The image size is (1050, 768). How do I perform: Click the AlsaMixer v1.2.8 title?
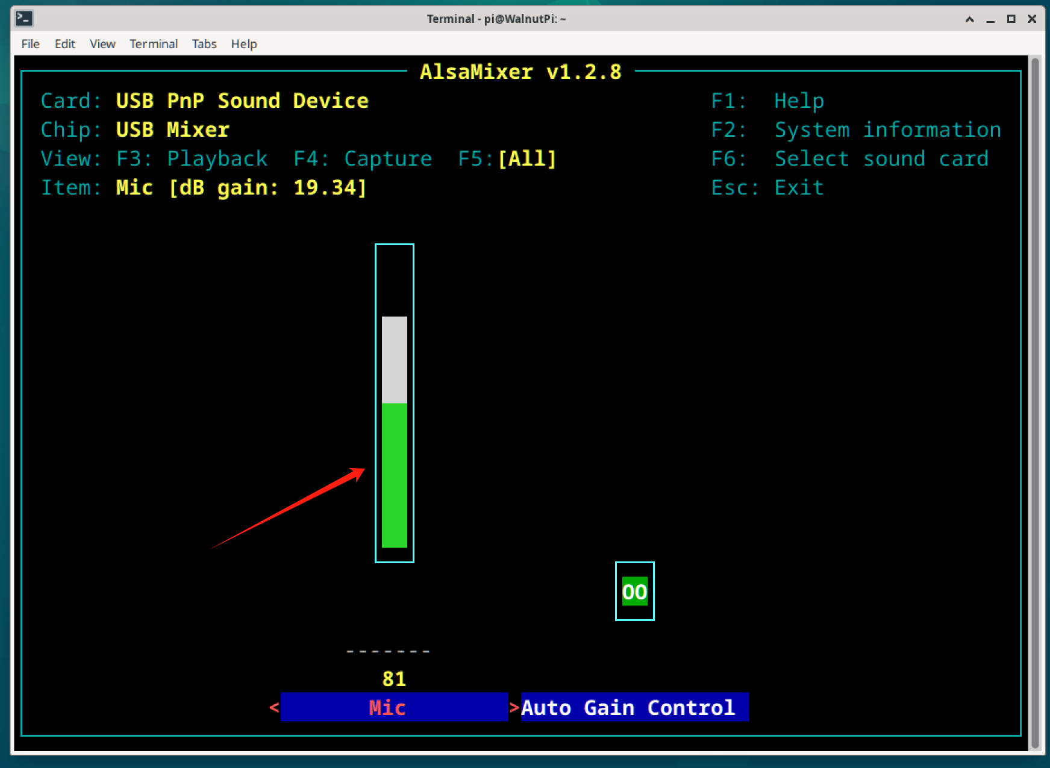pos(520,72)
